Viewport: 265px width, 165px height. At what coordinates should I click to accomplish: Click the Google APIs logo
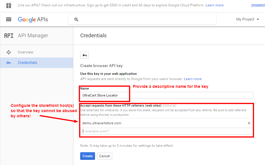[33, 19]
